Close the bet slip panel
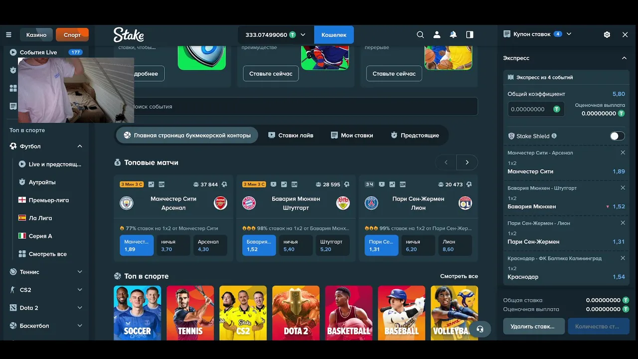This screenshot has height=359, width=638. pos(625,34)
